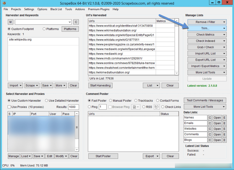Open the Projects menu

point(16,9)
